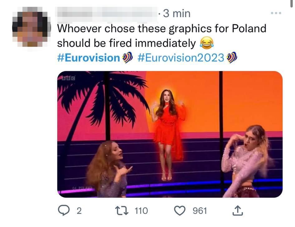This screenshot has width=295, height=227.
Task: Click the retweet count showing 110
Action: tap(141, 211)
